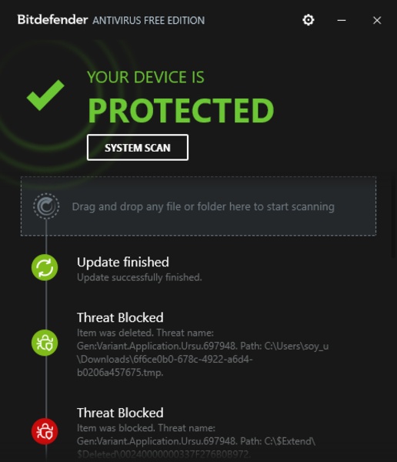Screen dimensions: 397x462
Task: Minimize the Bitdefender window
Action: [x=342, y=20]
